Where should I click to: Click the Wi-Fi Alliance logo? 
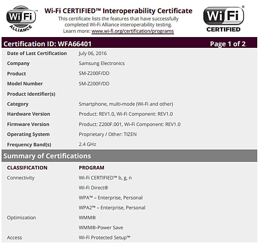pos(21,19)
